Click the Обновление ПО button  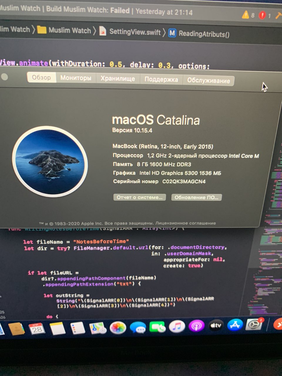pyautogui.click(x=197, y=197)
